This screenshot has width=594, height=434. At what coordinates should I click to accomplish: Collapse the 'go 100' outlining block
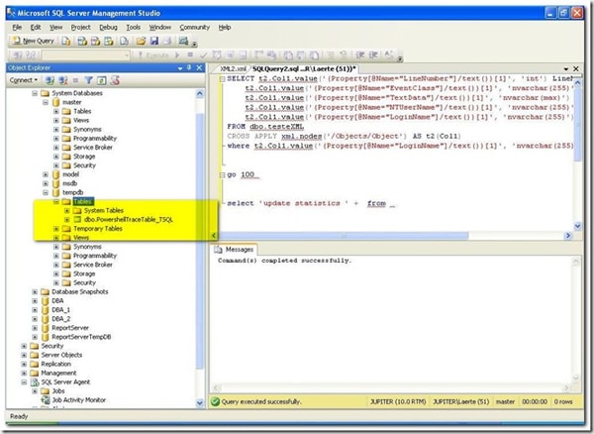[223, 174]
